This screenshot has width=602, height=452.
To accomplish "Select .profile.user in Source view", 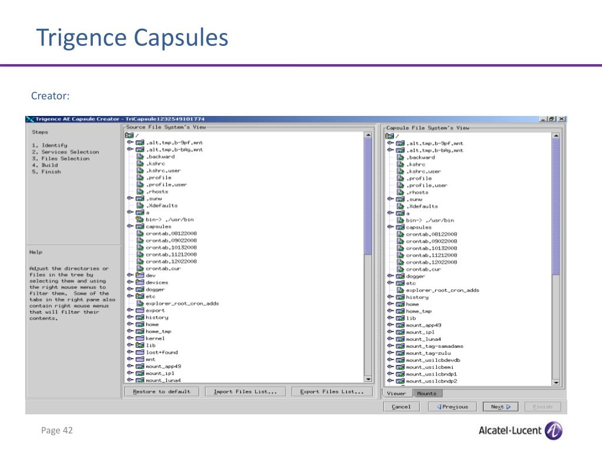I will coord(166,184).
